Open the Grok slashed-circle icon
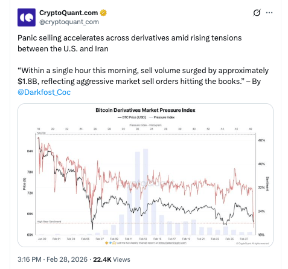288x269 pixels. pos(257,13)
